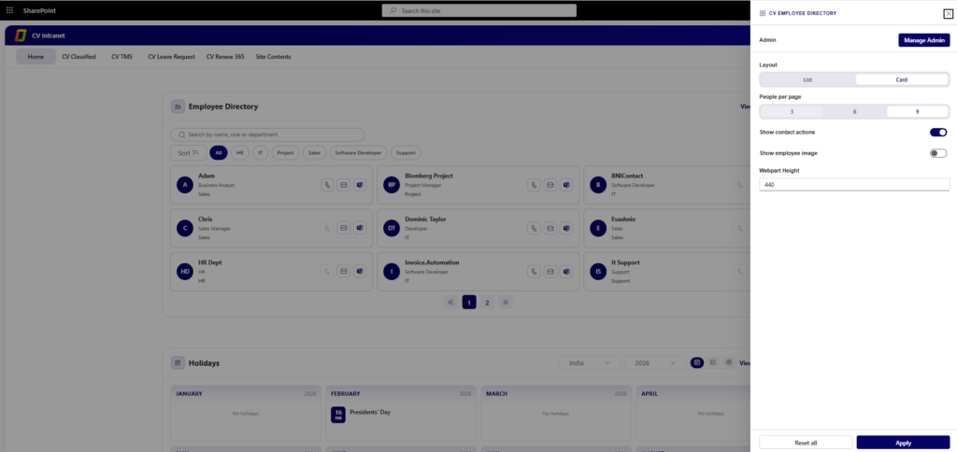Open the SharePoint app launcher grid
This screenshot has width=957, height=452.
[x=9, y=10]
